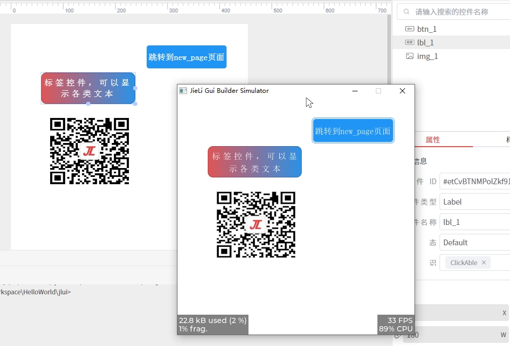
Task: Click the lbl_1 label icon in the widget list
Action: (409, 43)
